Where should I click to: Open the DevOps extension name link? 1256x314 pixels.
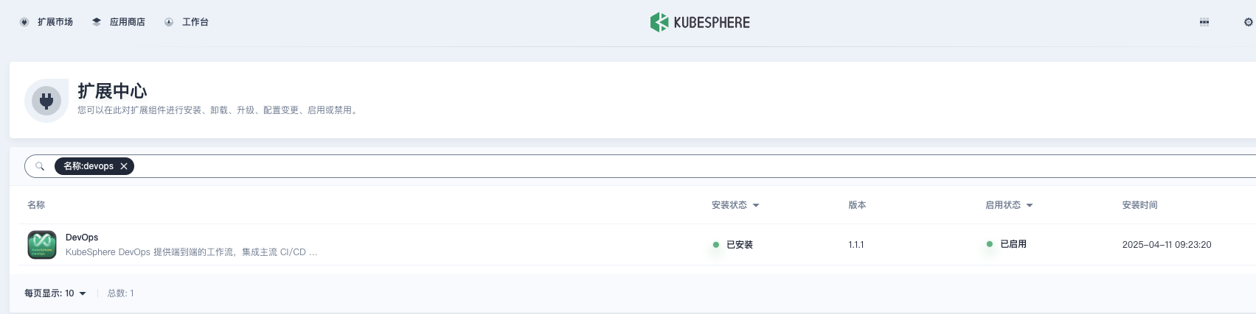pyautogui.click(x=82, y=238)
